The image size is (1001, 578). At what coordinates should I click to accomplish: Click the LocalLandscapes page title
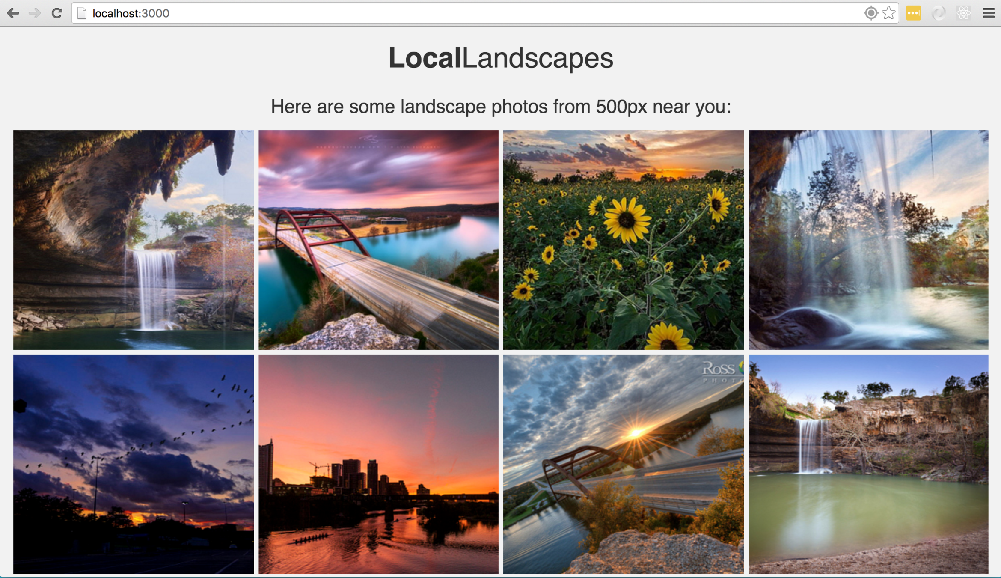(500, 58)
